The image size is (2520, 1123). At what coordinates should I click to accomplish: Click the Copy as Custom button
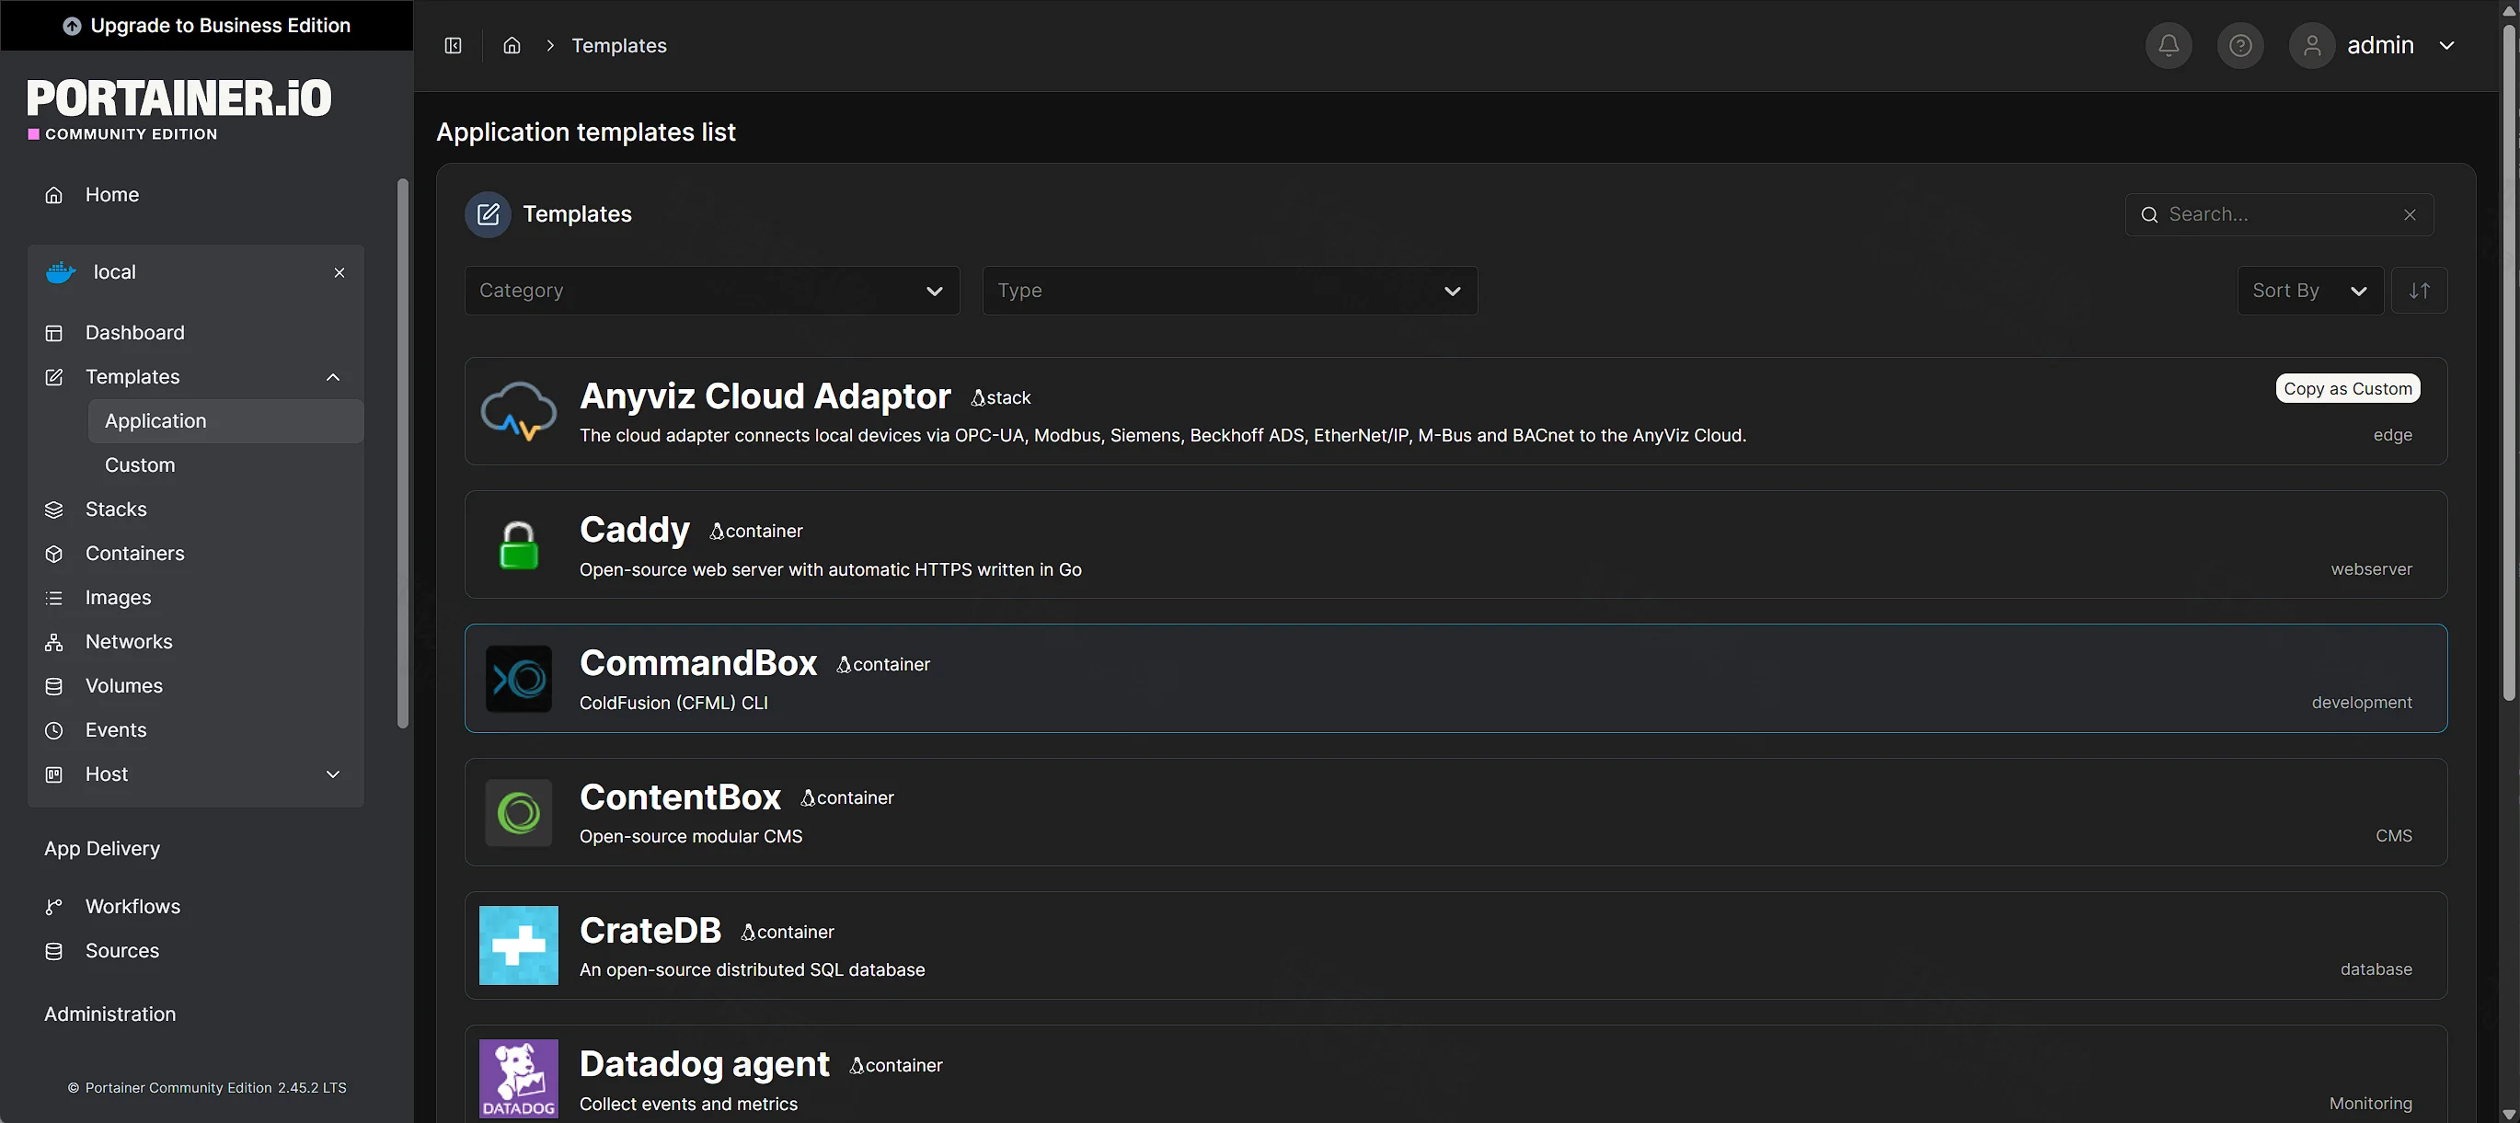pos(2347,388)
